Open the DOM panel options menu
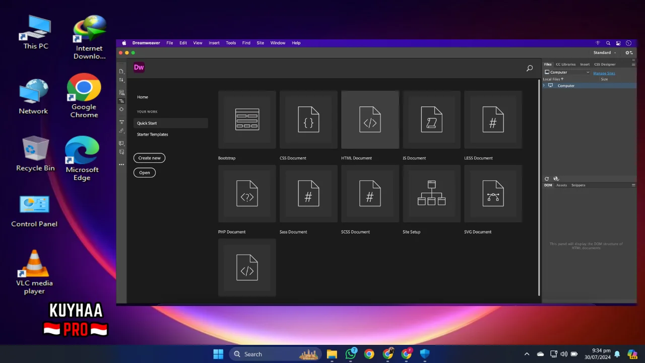This screenshot has width=645, height=363. (633, 185)
